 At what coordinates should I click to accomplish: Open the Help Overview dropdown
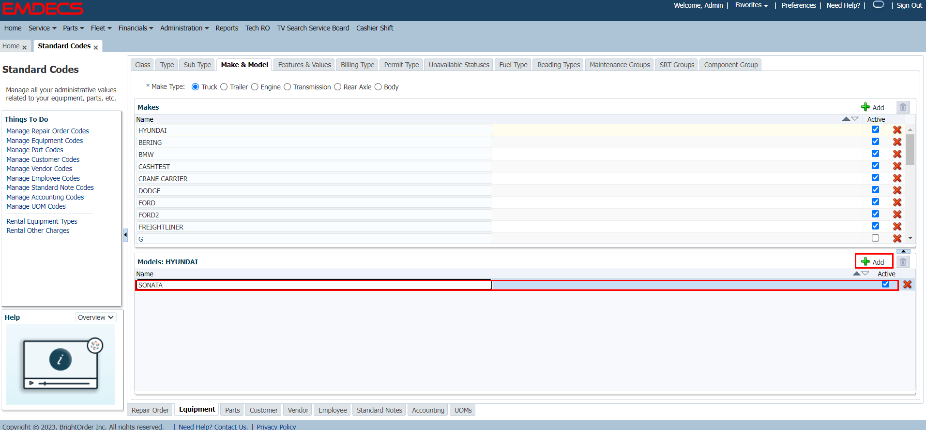coord(96,317)
